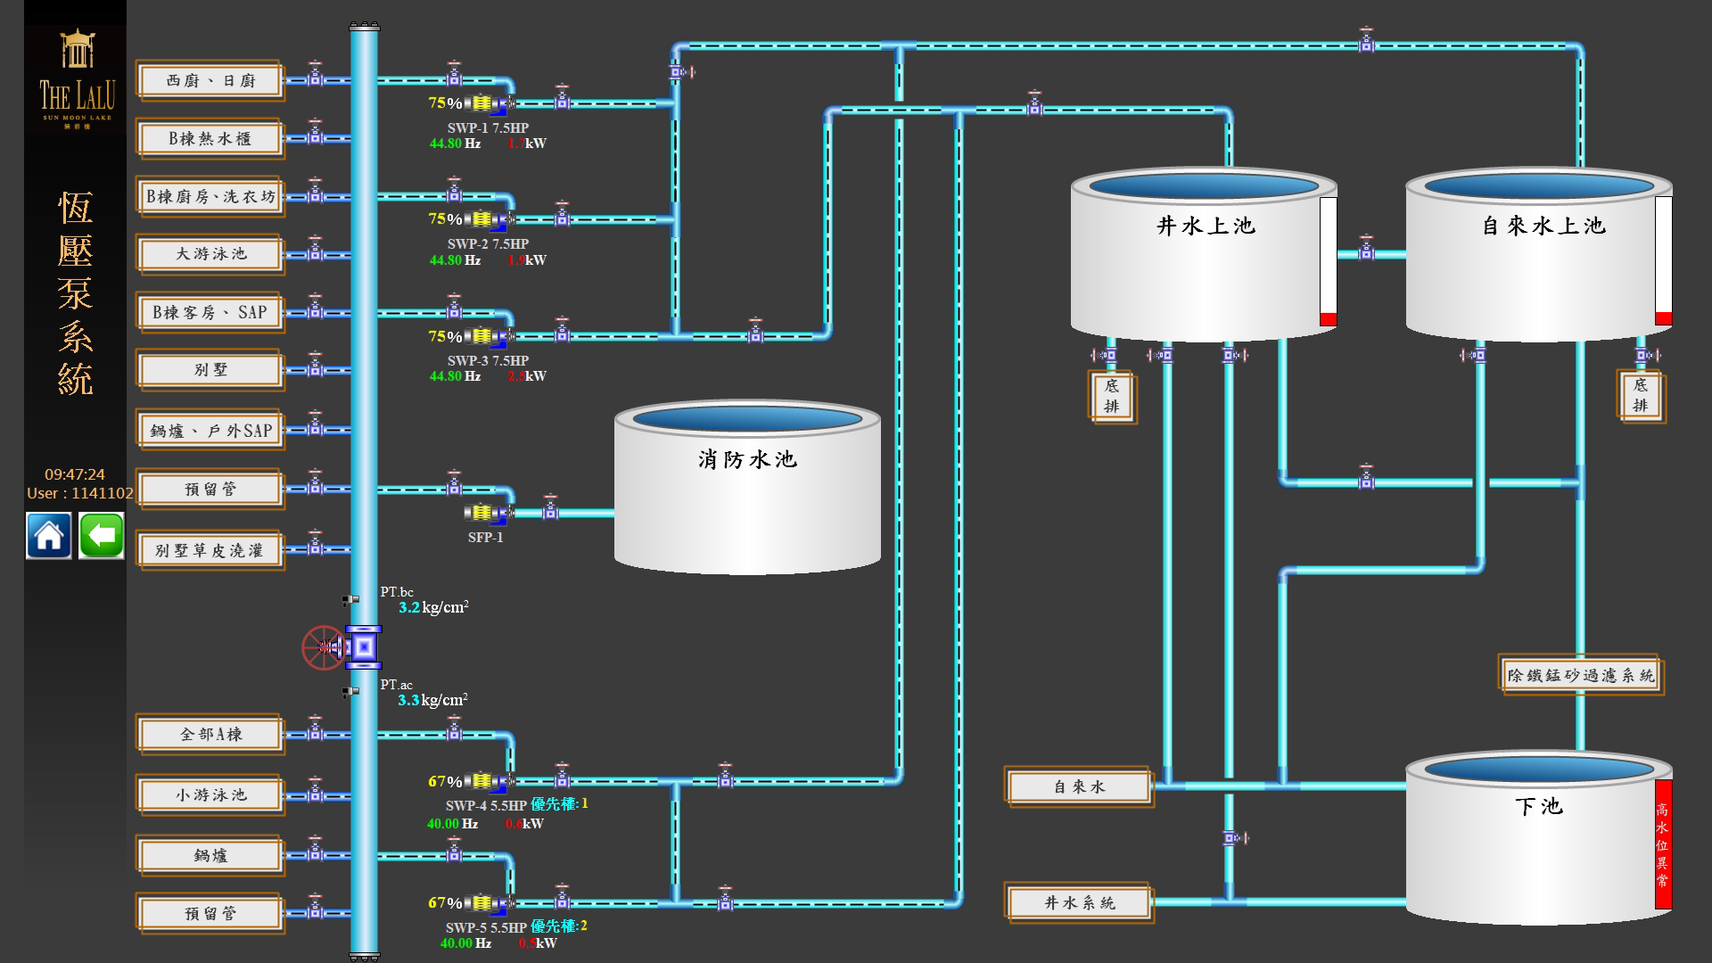Toggle valve next to 西廚、日廚 label
1712x963 pixels.
coord(315,78)
